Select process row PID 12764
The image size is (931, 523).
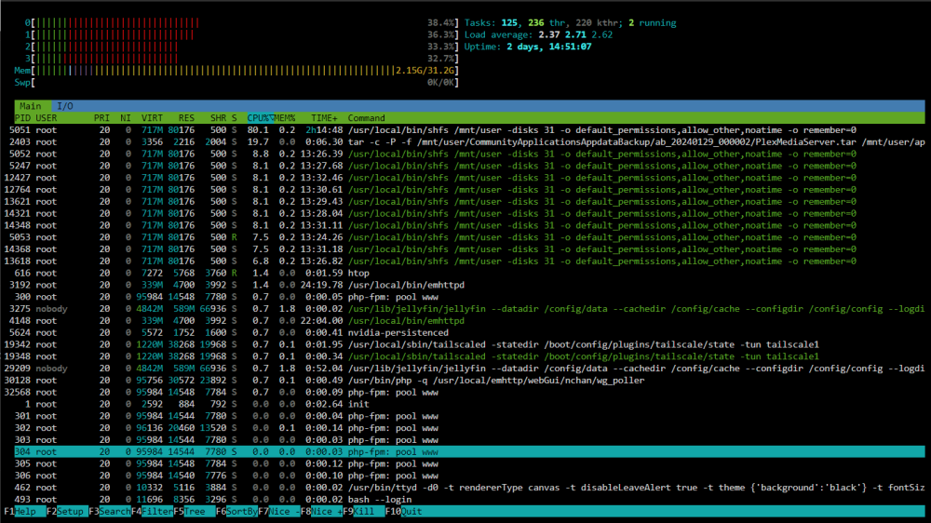pyautogui.click(x=465, y=189)
